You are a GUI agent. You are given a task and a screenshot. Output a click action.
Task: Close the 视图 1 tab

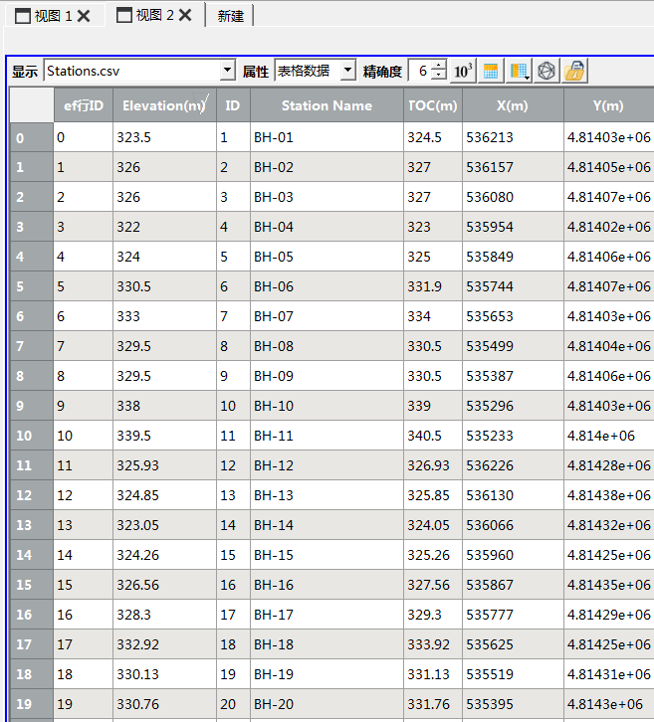click(x=84, y=16)
